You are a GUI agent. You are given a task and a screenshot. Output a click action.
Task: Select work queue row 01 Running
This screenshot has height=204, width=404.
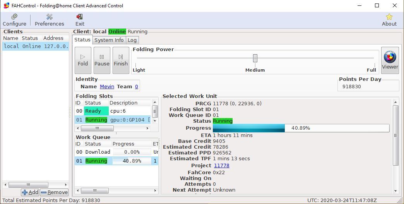click(116, 161)
